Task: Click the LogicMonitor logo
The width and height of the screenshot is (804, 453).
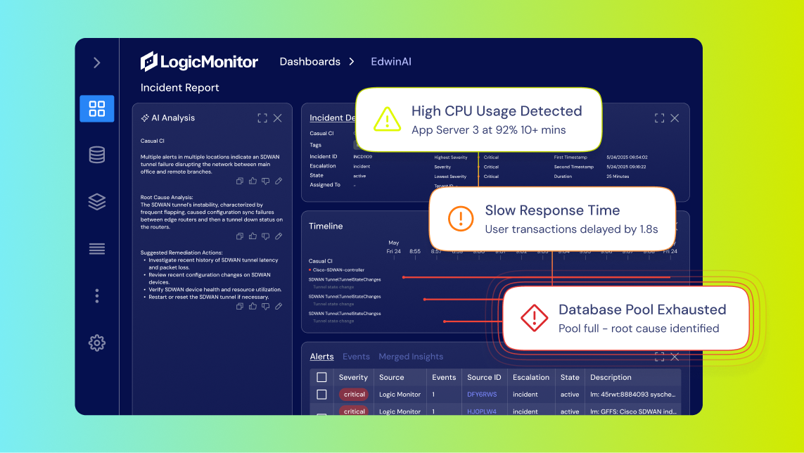Action: (199, 62)
